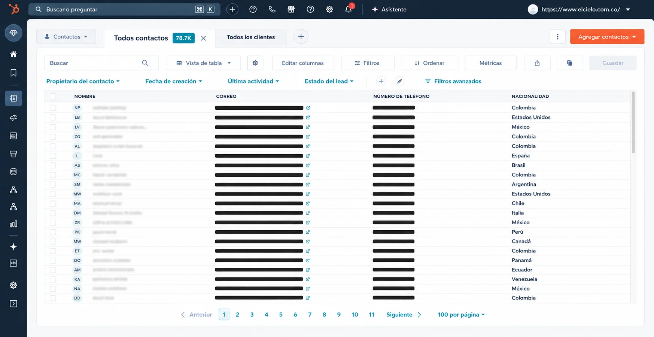Click the create plus icon in top bar
Image resolution: width=654 pixels, height=337 pixels.
pos(232,9)
